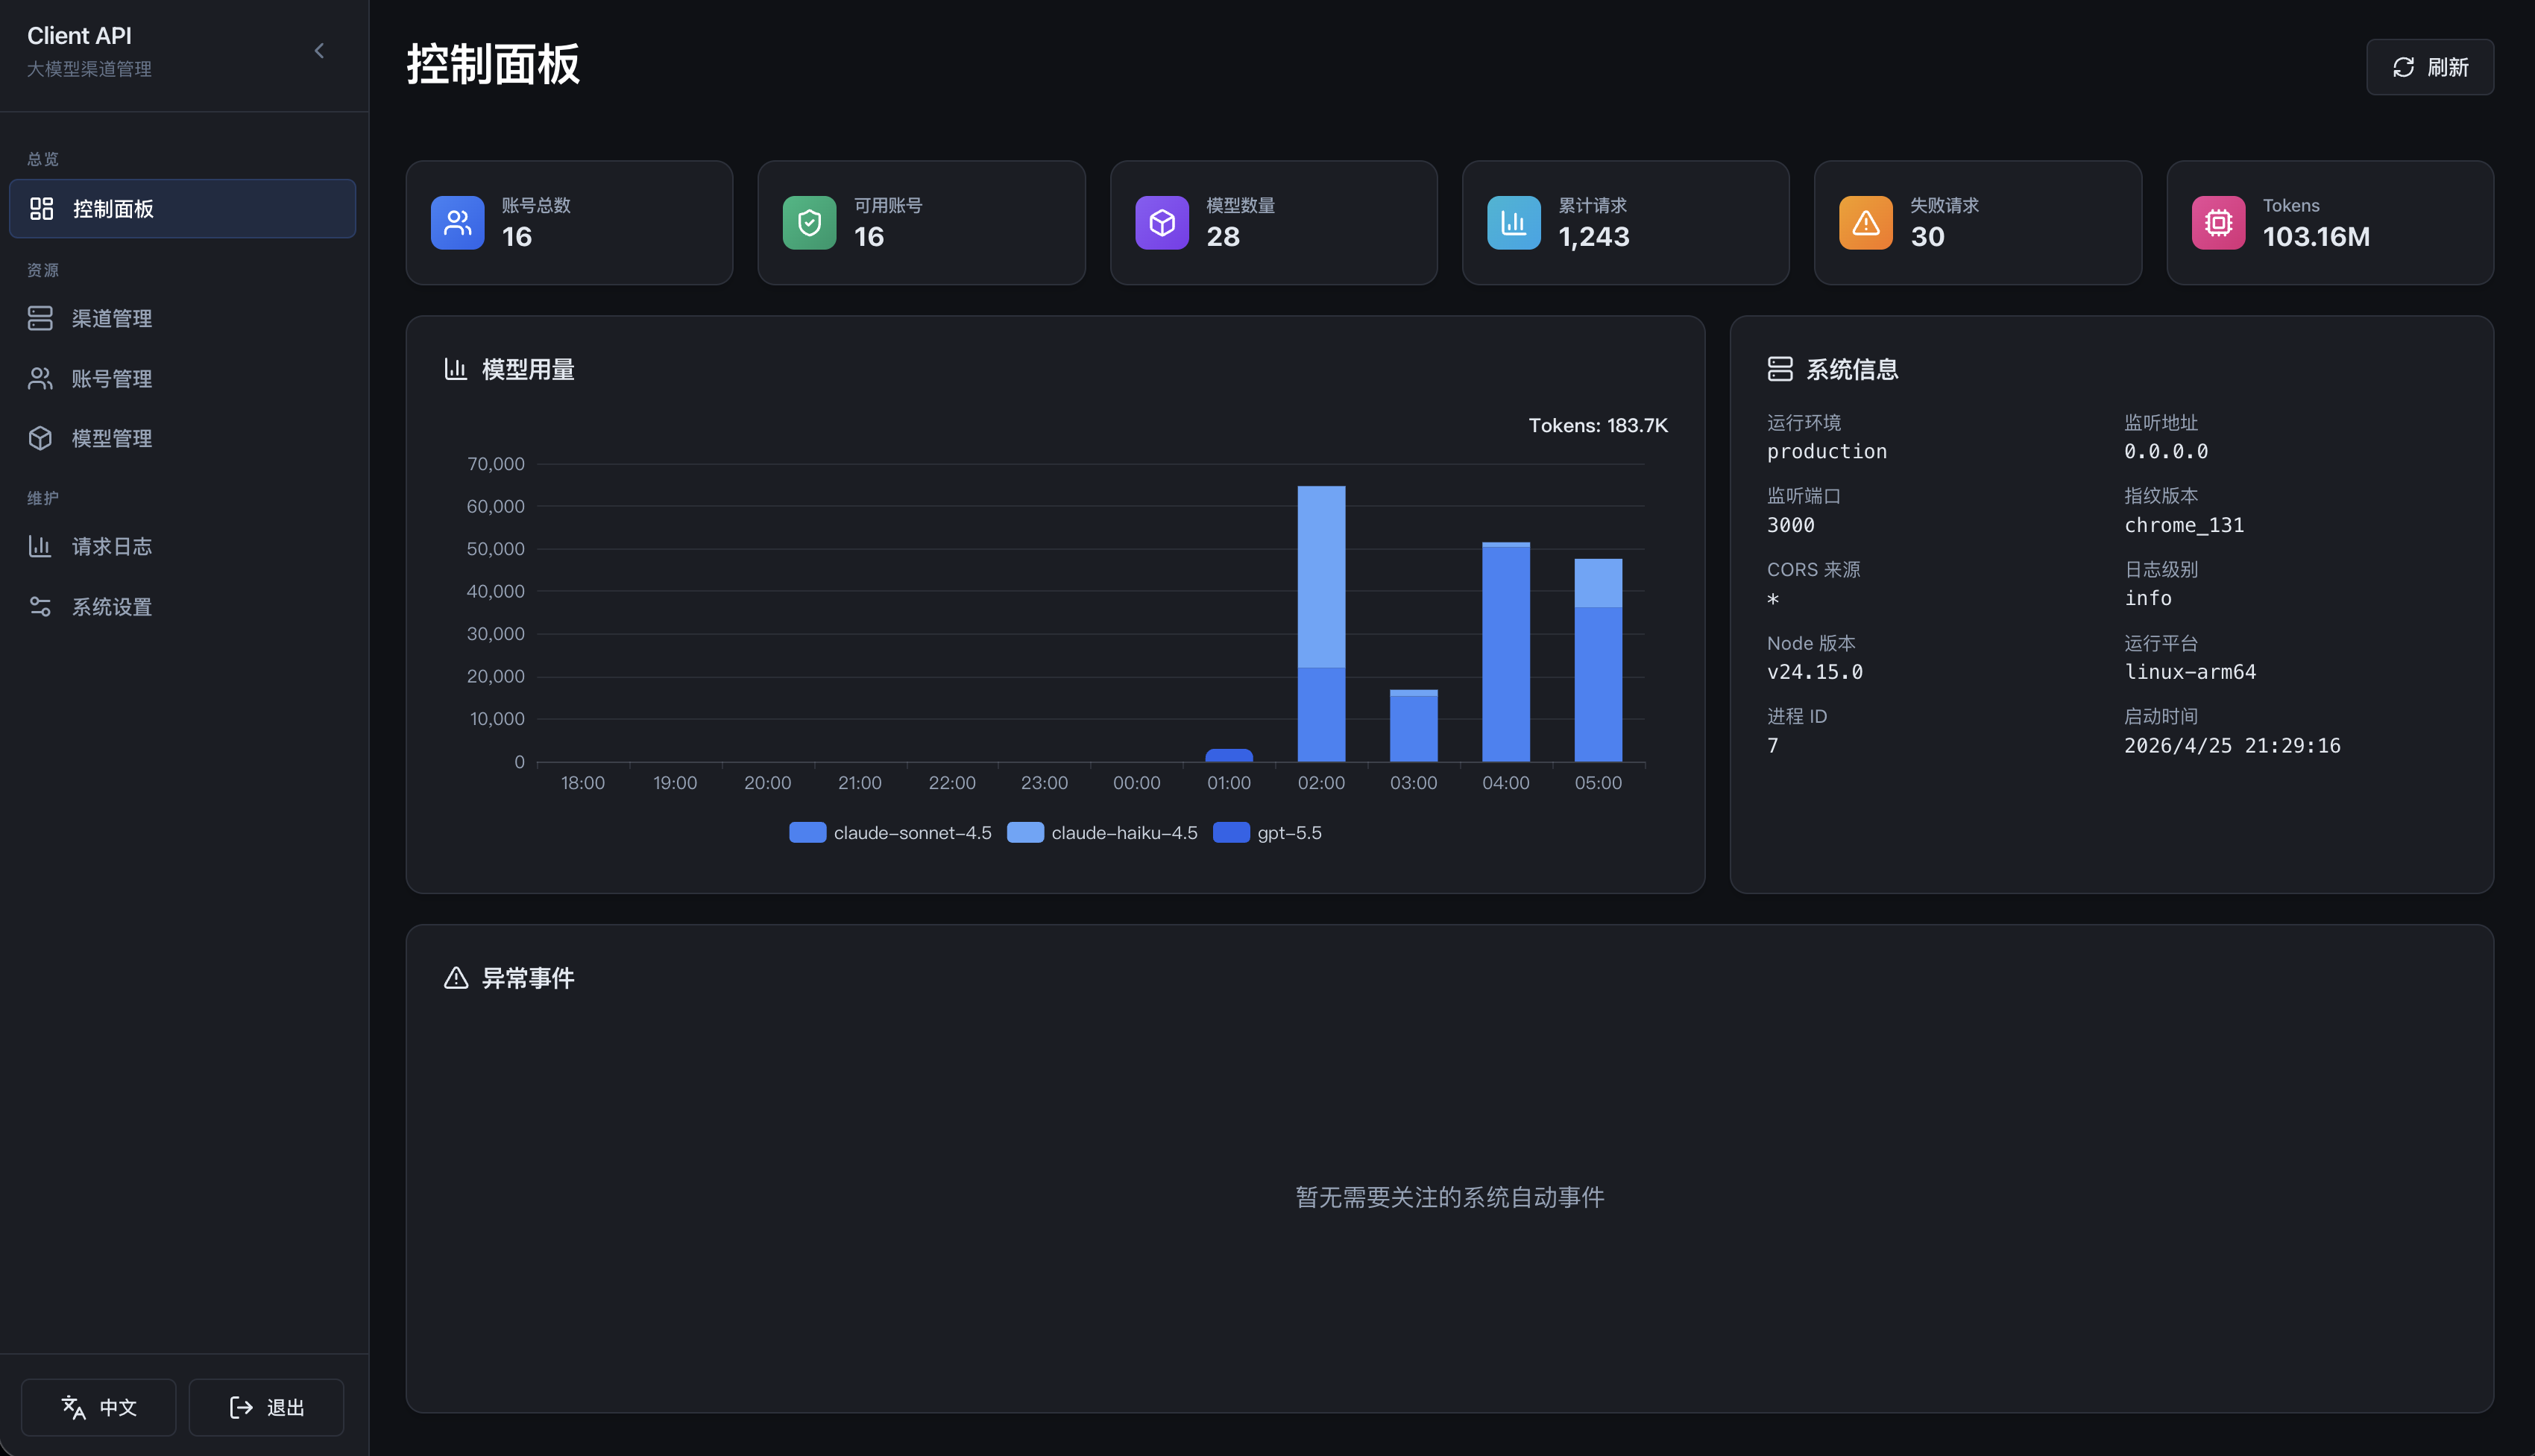Screen dimensions: 2535x1456
Task: Click the 账号管理 people icon in the sidebar
Action: 40,378
